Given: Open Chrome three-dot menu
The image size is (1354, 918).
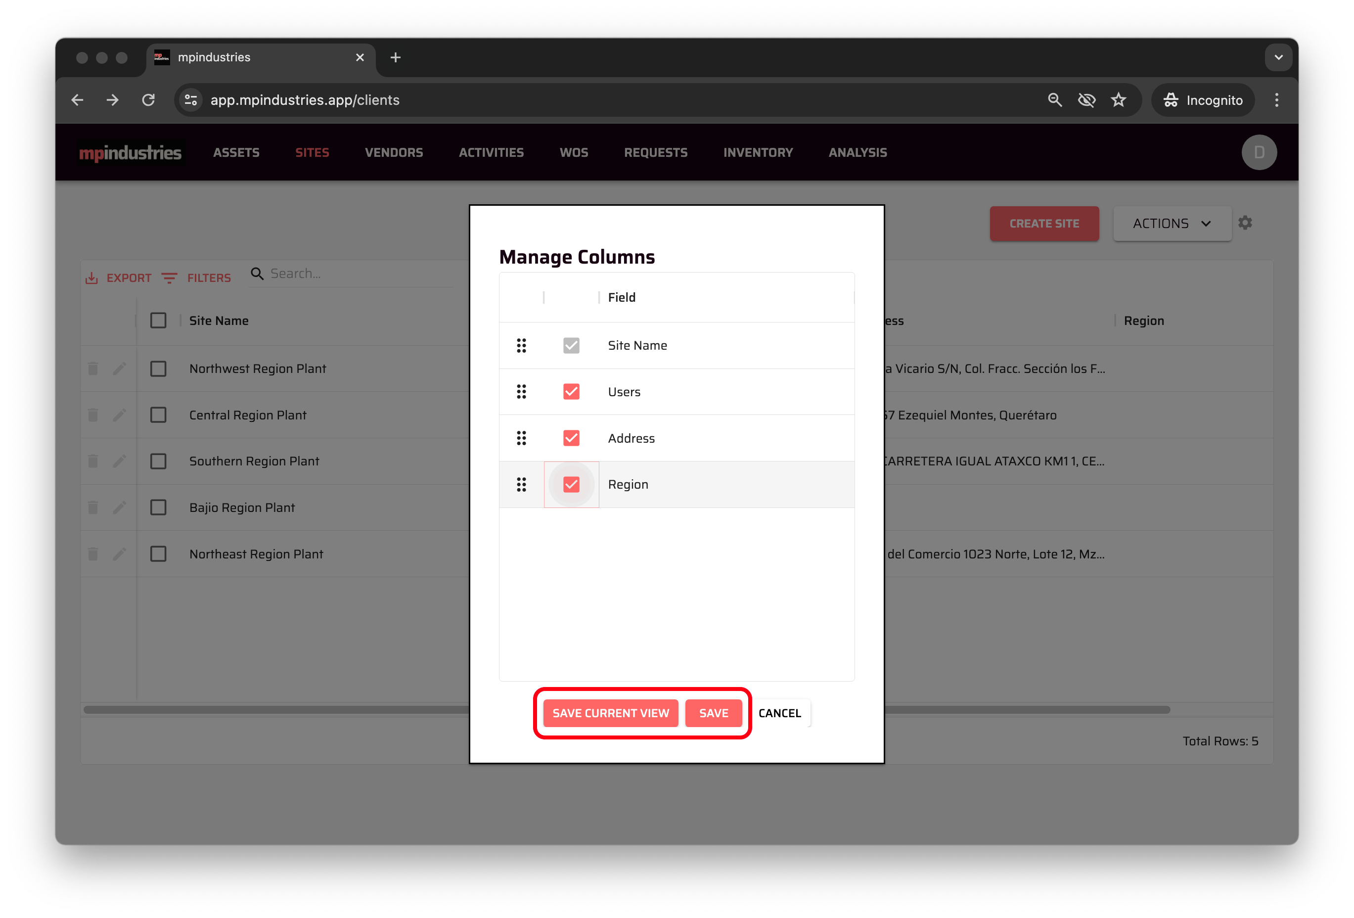Looking at the screenshot, I should (x=1276, y=100).
